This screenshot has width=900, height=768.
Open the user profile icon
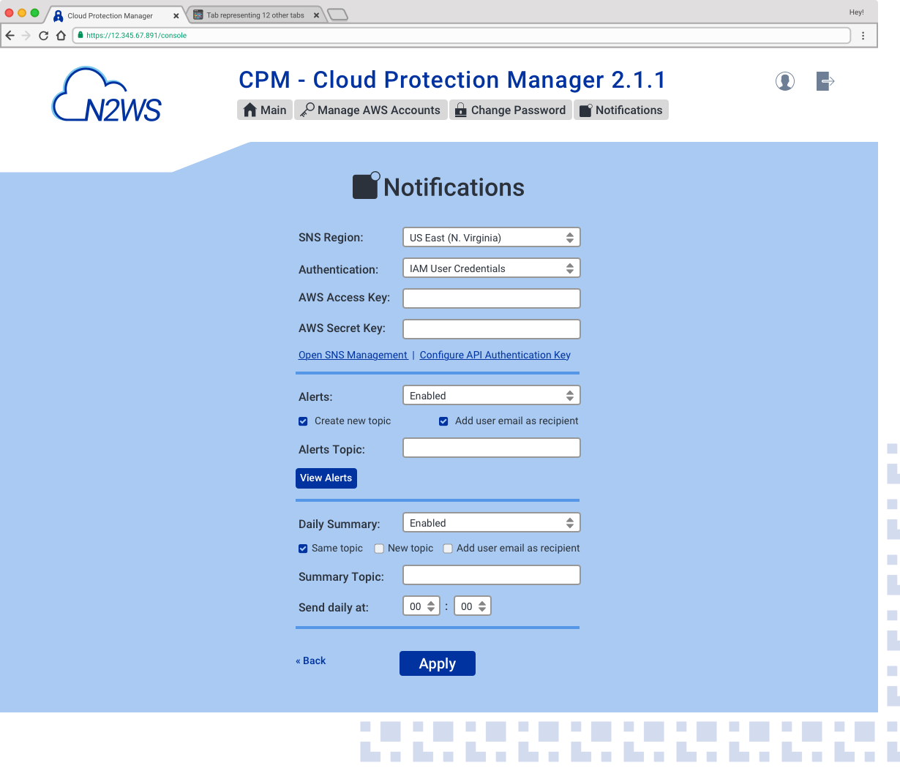pos(785,81)
